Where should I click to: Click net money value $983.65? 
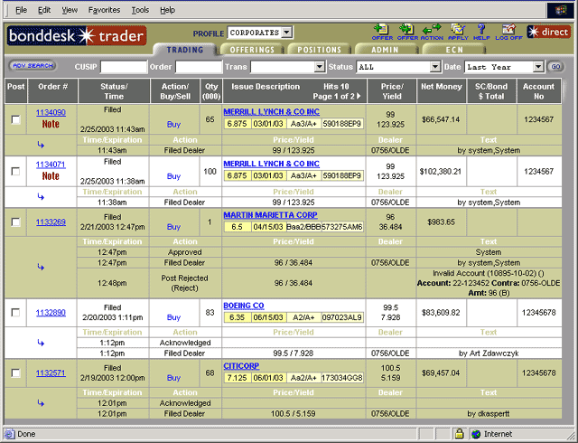(441, 221)
